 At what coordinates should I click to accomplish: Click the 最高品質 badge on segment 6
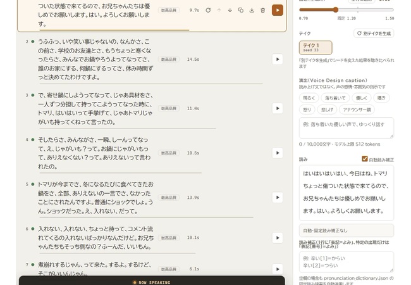(x=169, y=238)
